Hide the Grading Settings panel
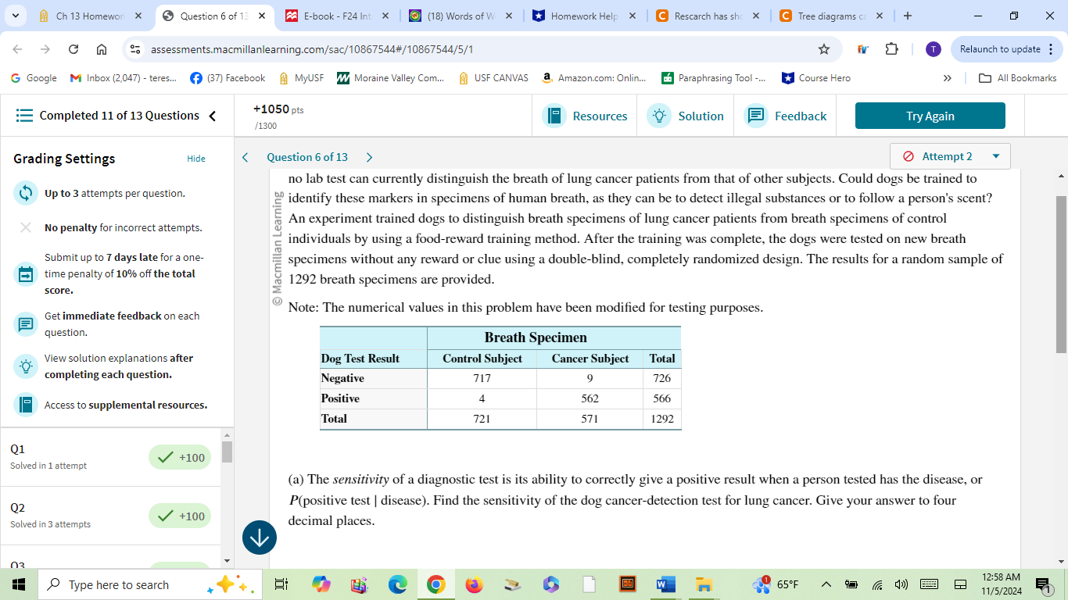This screenshot has width=1068, height=600. pyautogui.click(x=196, y=159)
